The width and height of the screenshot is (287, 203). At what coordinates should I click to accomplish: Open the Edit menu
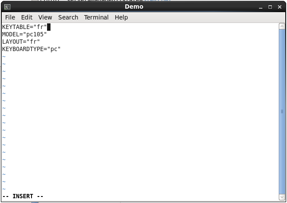[x=27, y=17]
